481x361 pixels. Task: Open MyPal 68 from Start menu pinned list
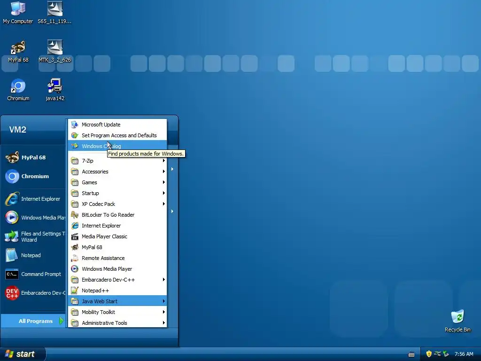34,157
